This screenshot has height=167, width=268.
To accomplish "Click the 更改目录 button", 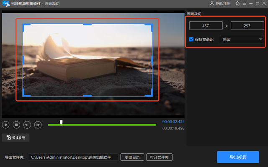I will click(132, 157).
